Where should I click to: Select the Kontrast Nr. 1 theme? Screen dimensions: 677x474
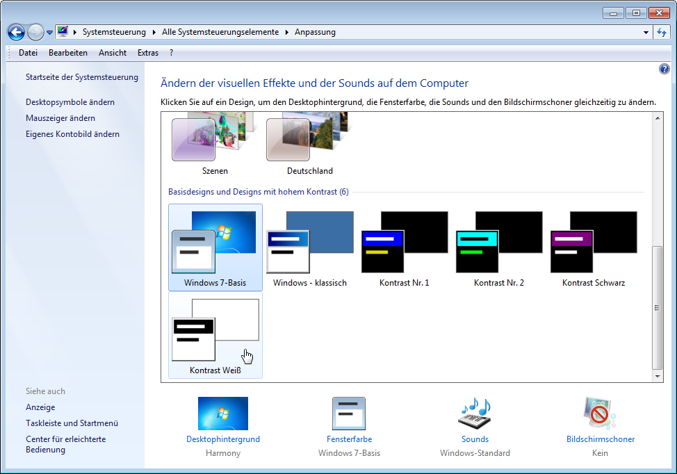pos(404,247)
